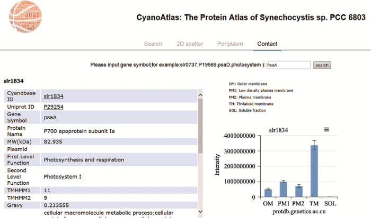
Task: Click scrollbar down arrow in table
Action: pyautogui.click(x=200, y=213)
